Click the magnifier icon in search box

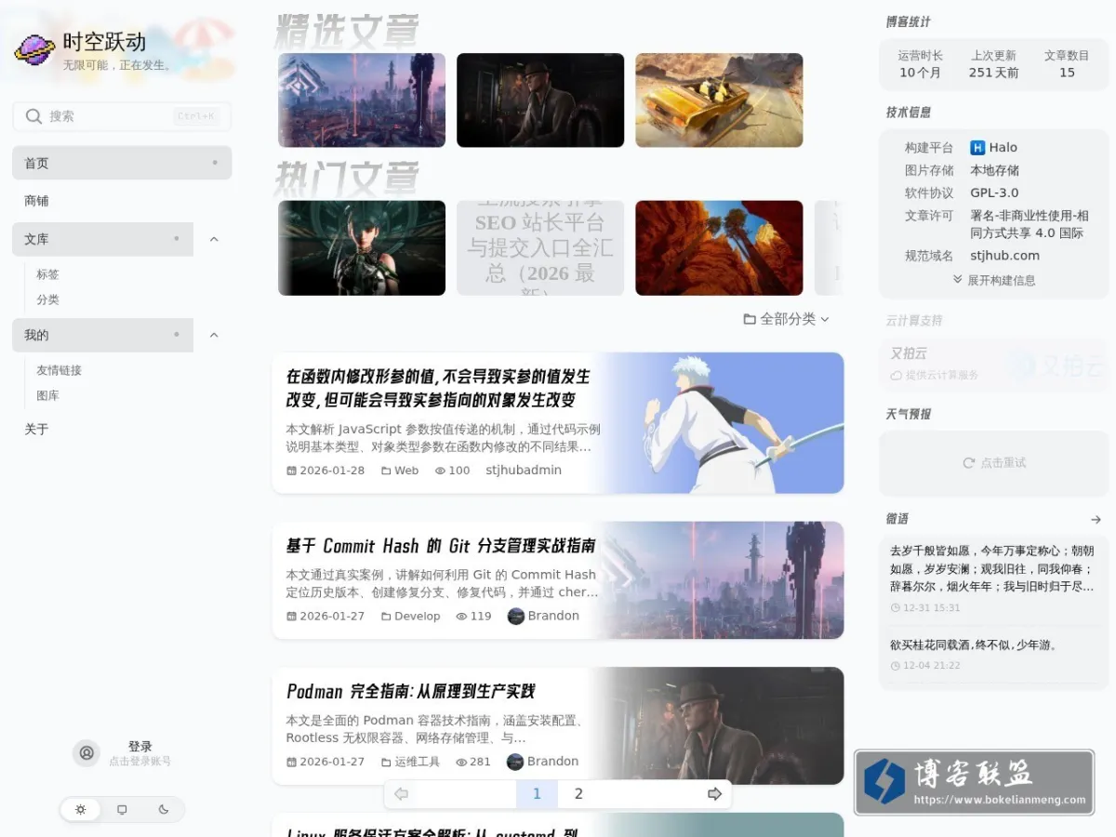34,116
